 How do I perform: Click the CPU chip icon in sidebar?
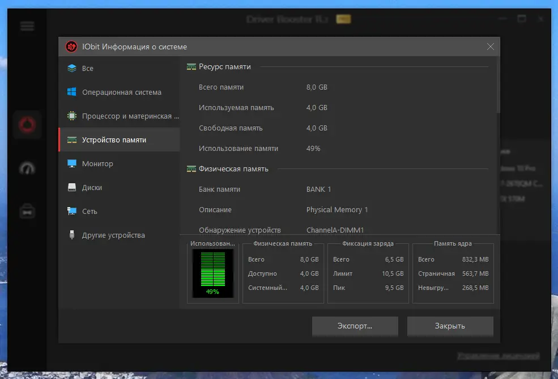(x=72, y=116)
